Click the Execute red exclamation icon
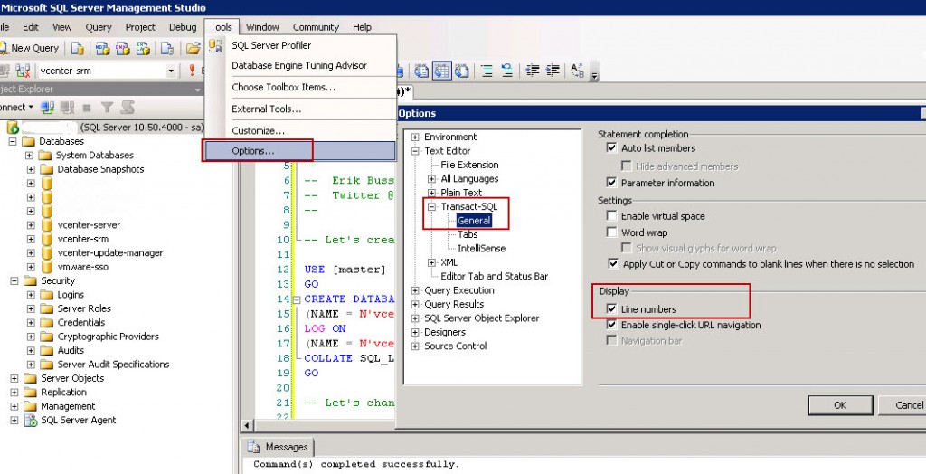This screenshot has height=474, width=926. [192, 71]
